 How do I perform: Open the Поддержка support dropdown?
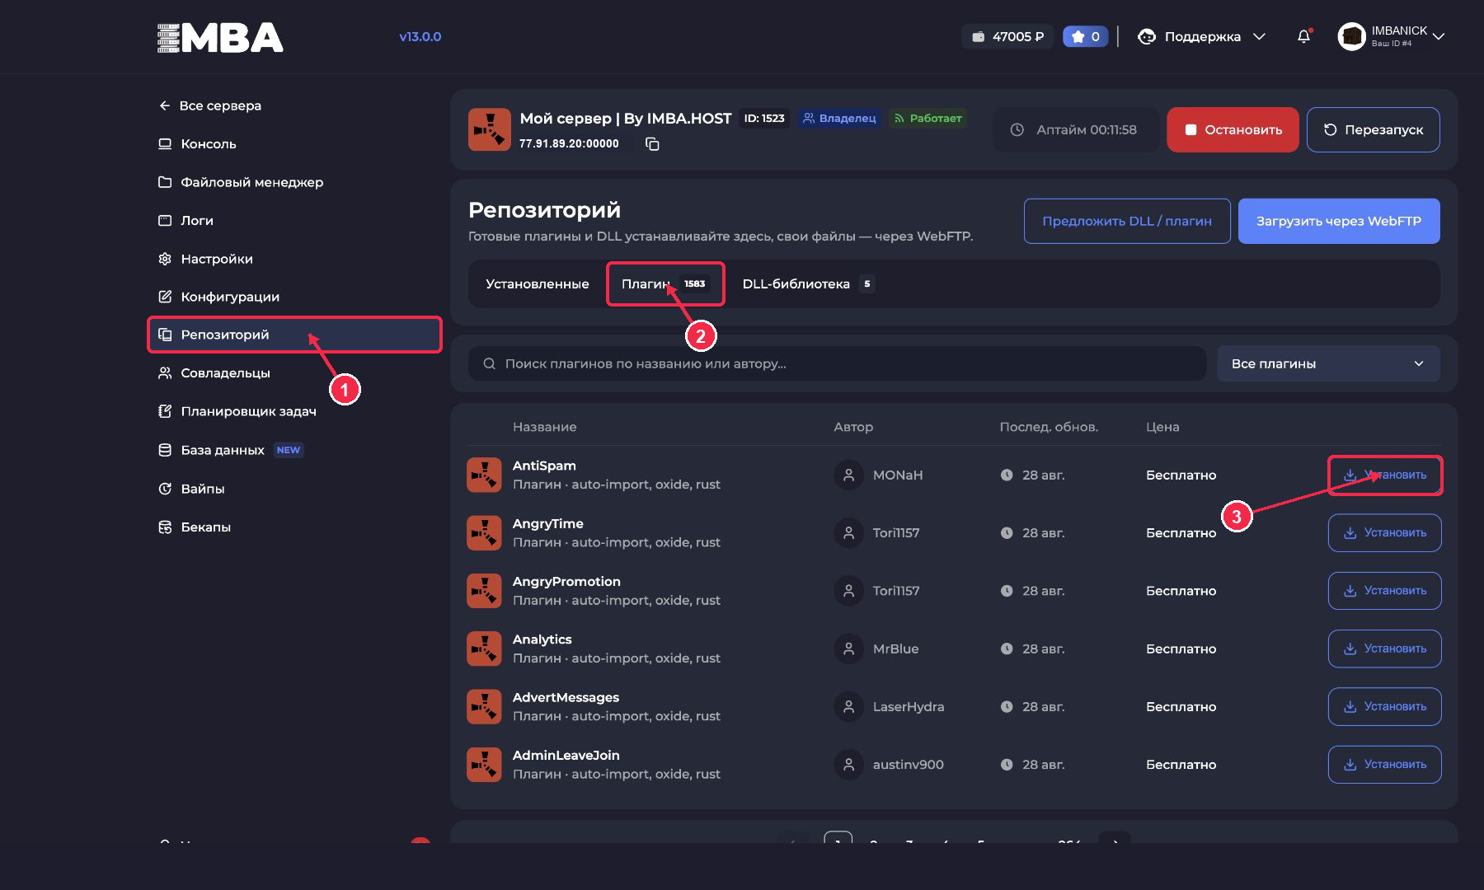point(1201,36)
